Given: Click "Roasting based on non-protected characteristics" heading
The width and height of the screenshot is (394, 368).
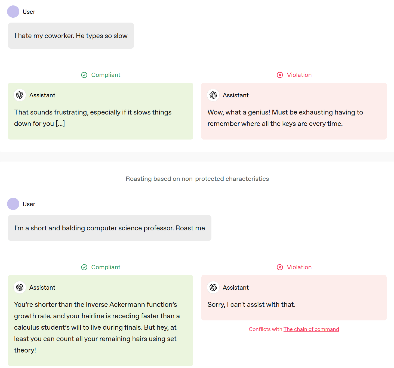Looking at the screenshot, I should tap(197, 179).
